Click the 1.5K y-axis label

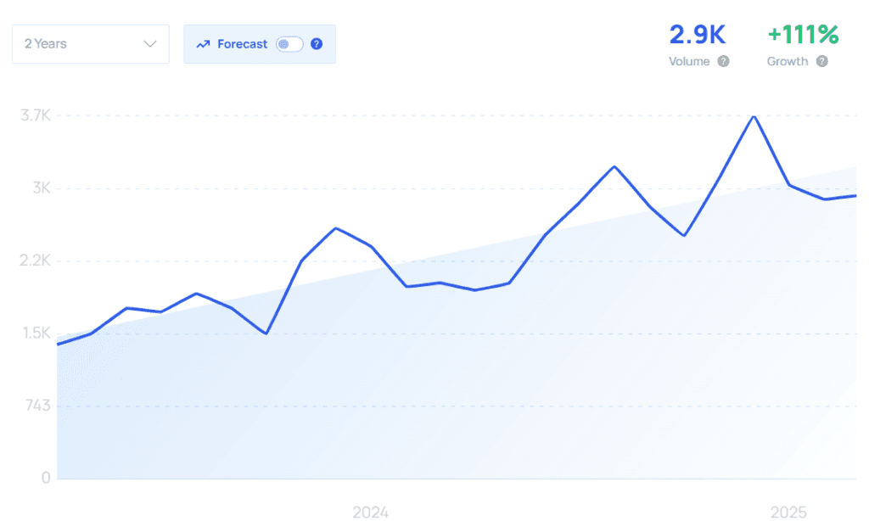(36, 333)
